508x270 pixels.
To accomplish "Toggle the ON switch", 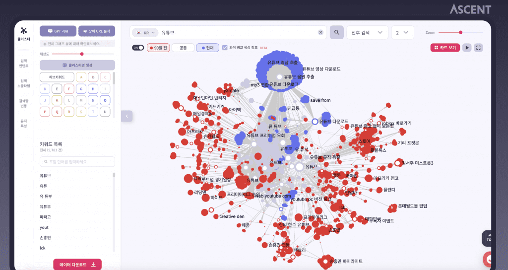I will click(x=138, y=48).
